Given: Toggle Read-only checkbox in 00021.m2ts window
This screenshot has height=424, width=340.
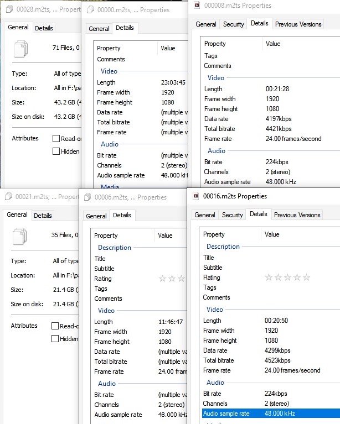Looking at the screenshot, I should pyautogui.click(x=55, y=326).
